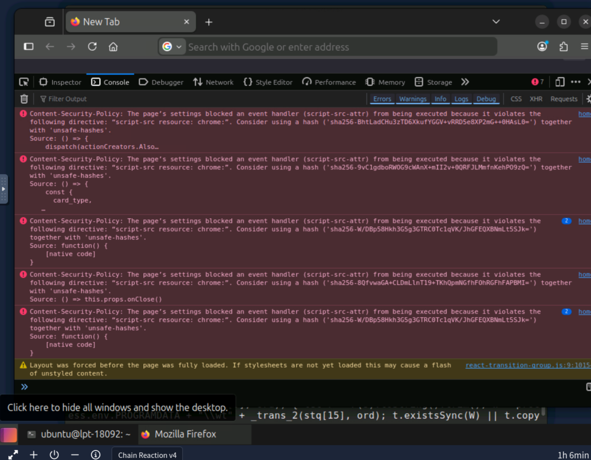Viewport: 591px width, 460px height.
Task: Open the Network tab
Action: point(213,82)
